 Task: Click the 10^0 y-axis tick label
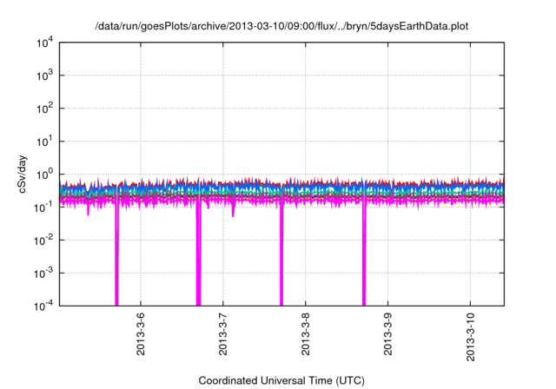[44, 175]
